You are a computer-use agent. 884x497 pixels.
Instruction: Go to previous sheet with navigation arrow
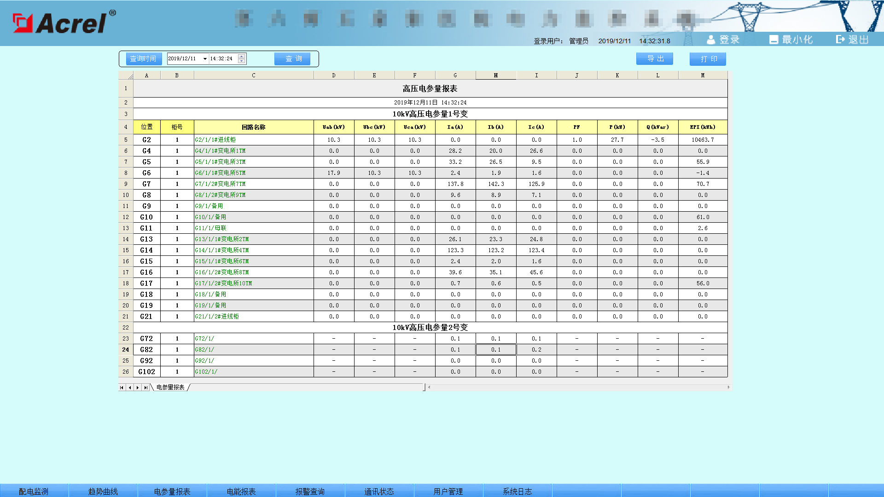130,387
